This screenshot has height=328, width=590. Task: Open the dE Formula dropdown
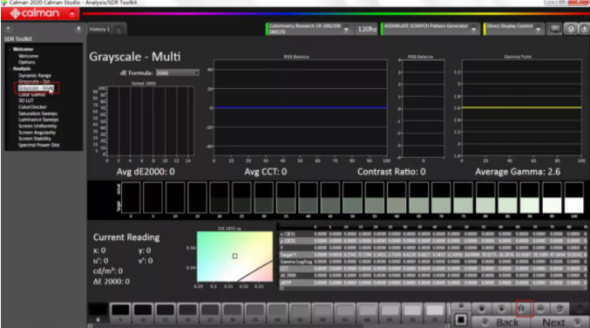tap(177, 72)
